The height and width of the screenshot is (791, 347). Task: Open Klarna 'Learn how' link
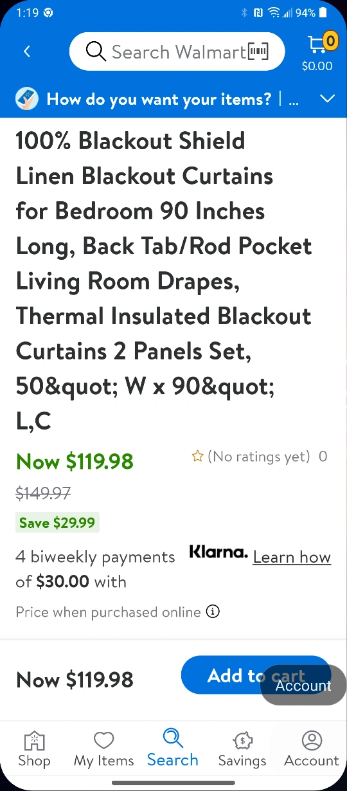(x=292, y=557)
